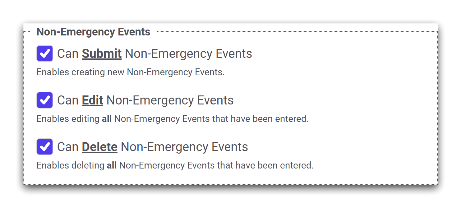
Task: Click the 'Enables creating new Non-Emergency Events' description
Action: pos(130,72)
